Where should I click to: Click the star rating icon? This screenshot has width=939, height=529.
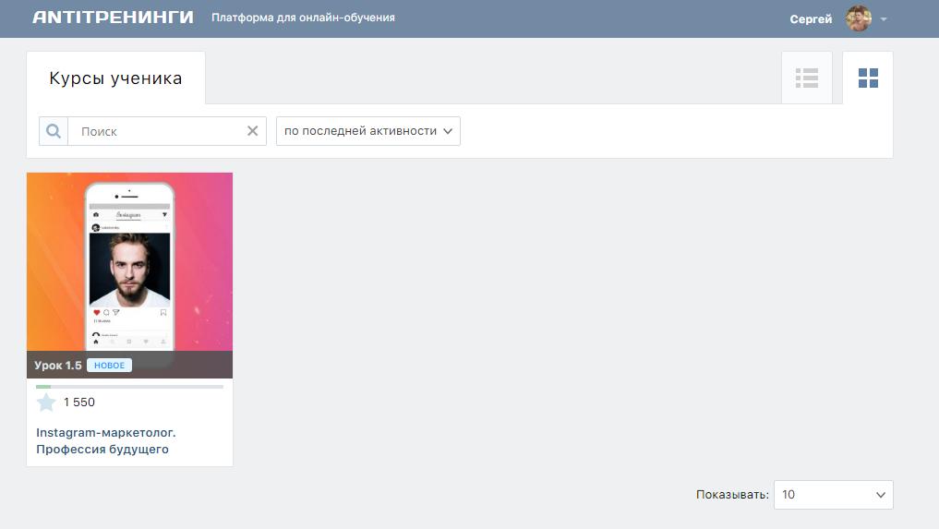[x=46, y=403]
